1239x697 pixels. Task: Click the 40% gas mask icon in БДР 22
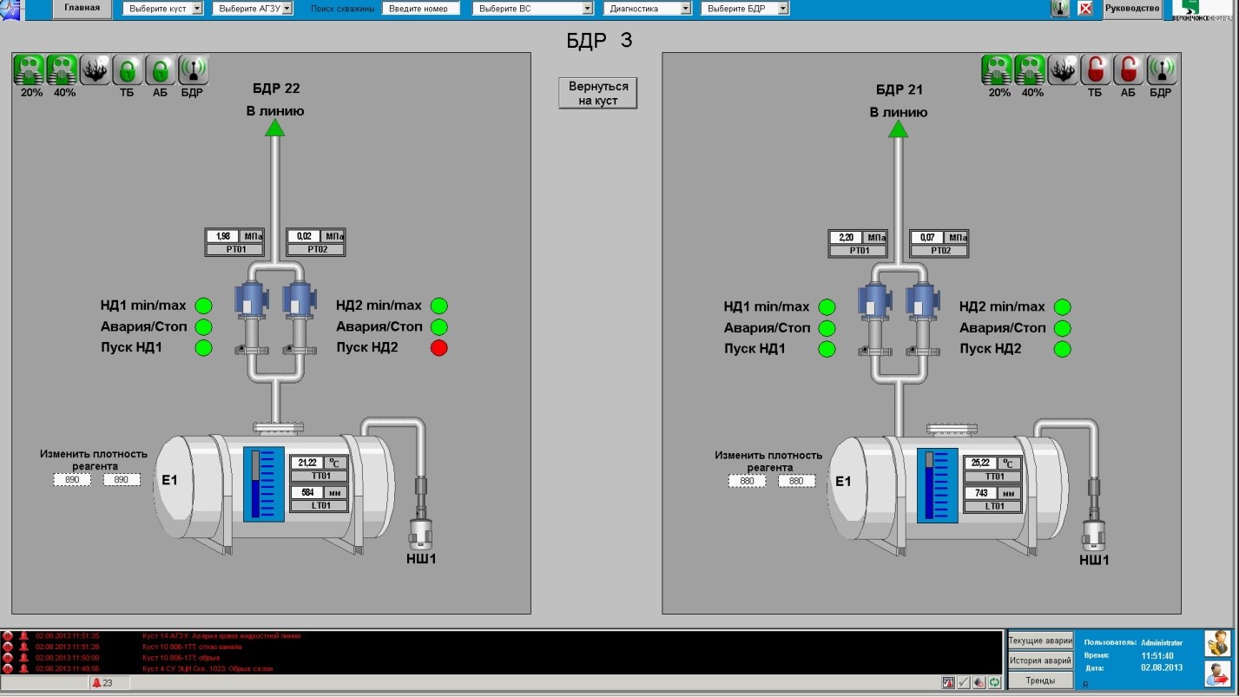tap(63, 69)
